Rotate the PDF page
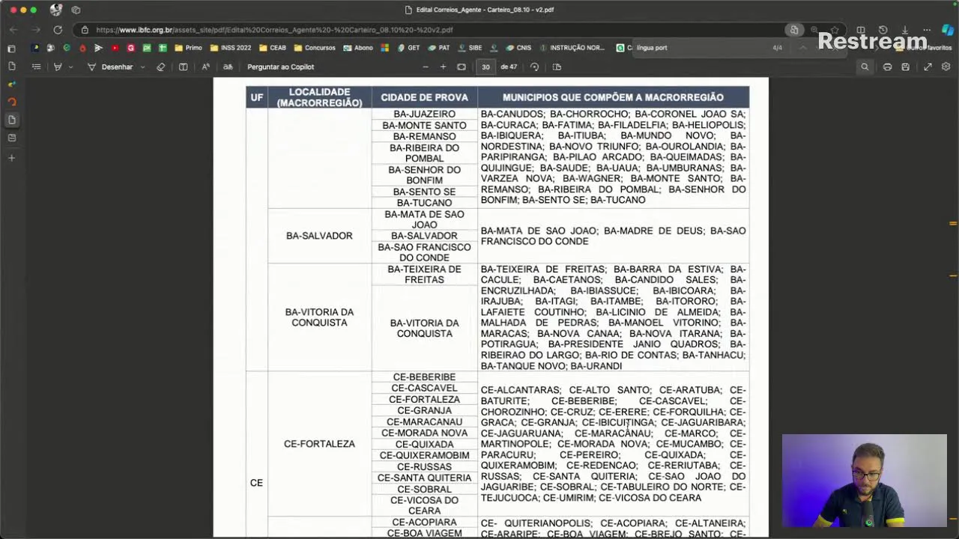Screen dimensions: 959x539 click(534, 67)
